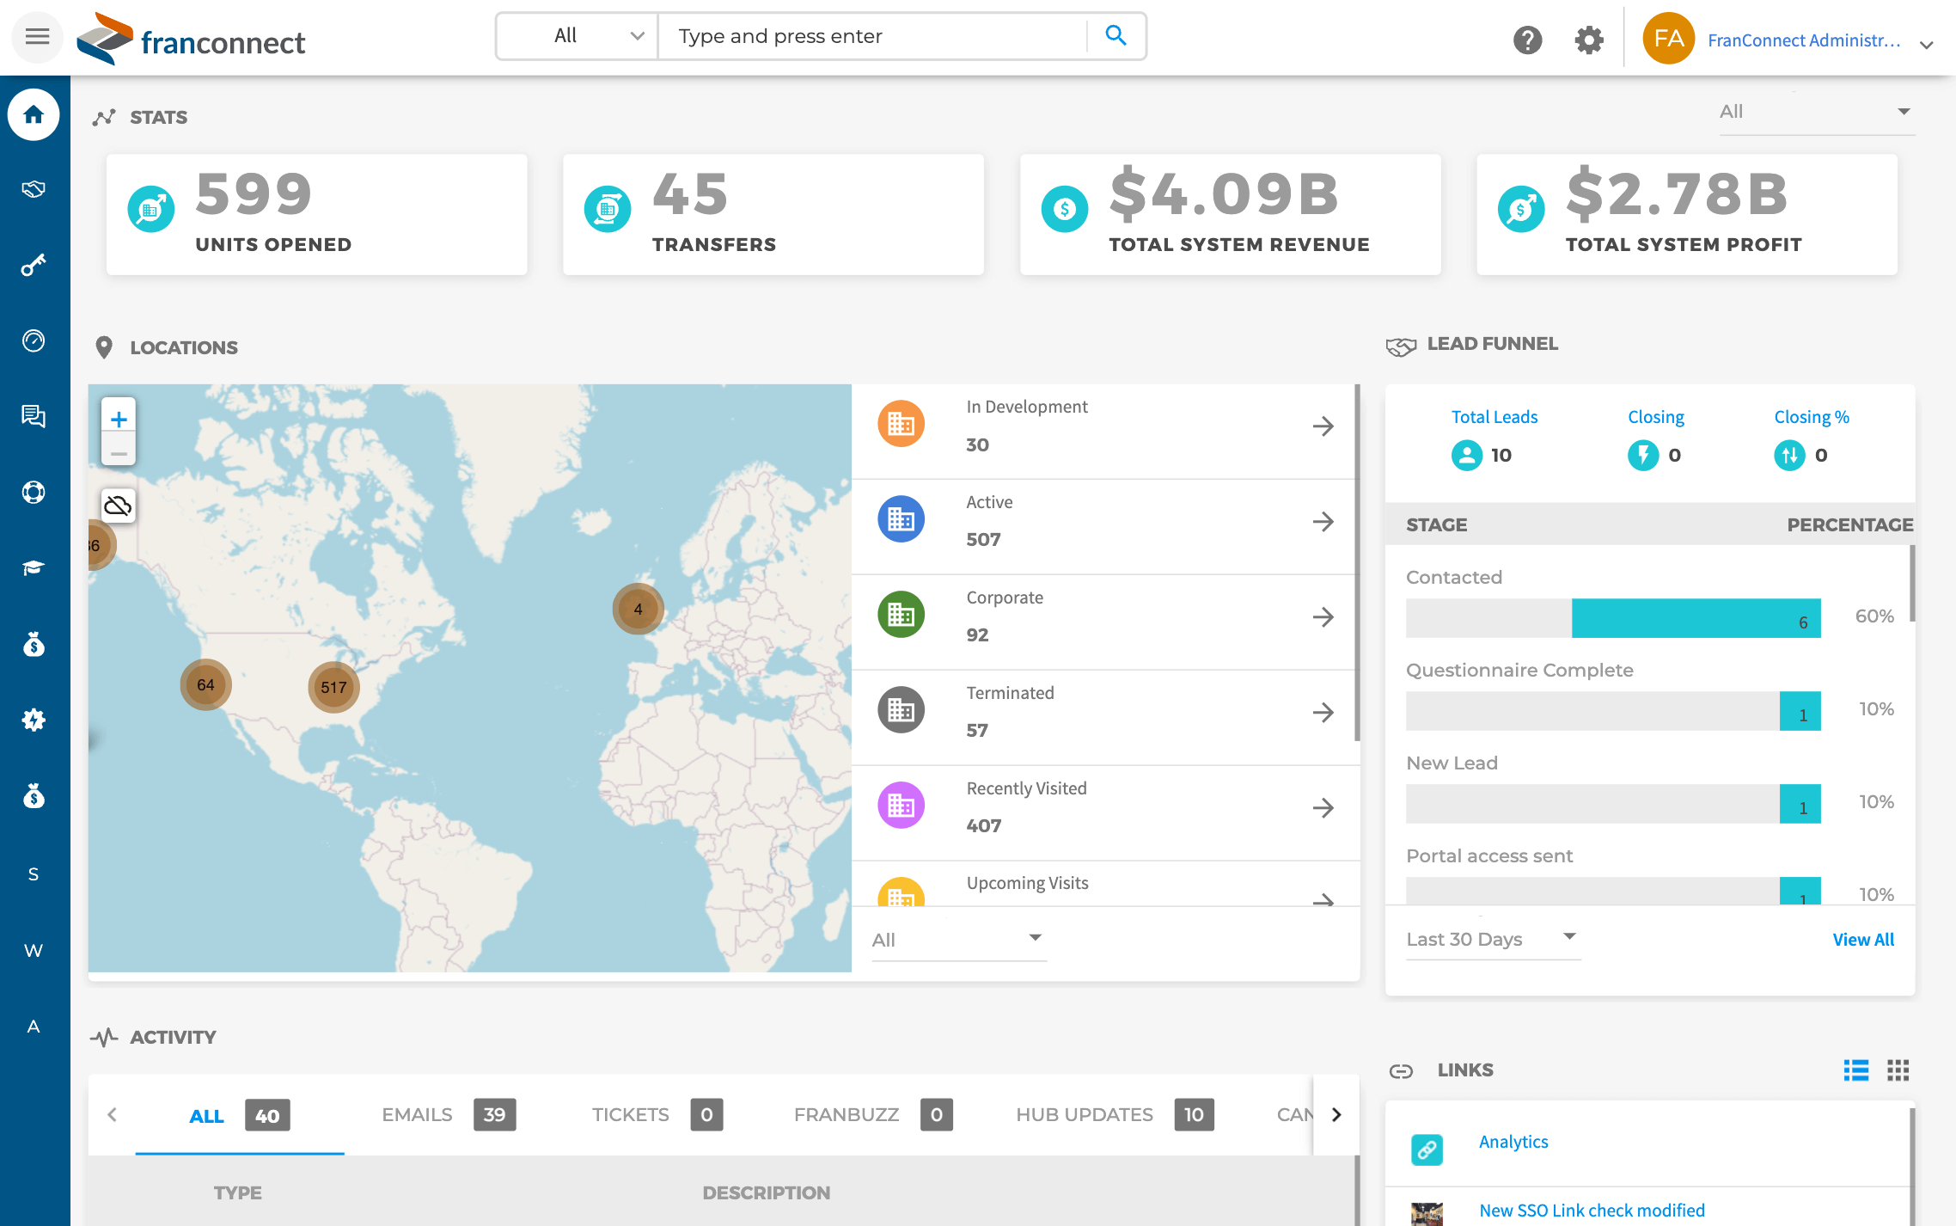Open Corporate locations arrow

(1323, 617)
